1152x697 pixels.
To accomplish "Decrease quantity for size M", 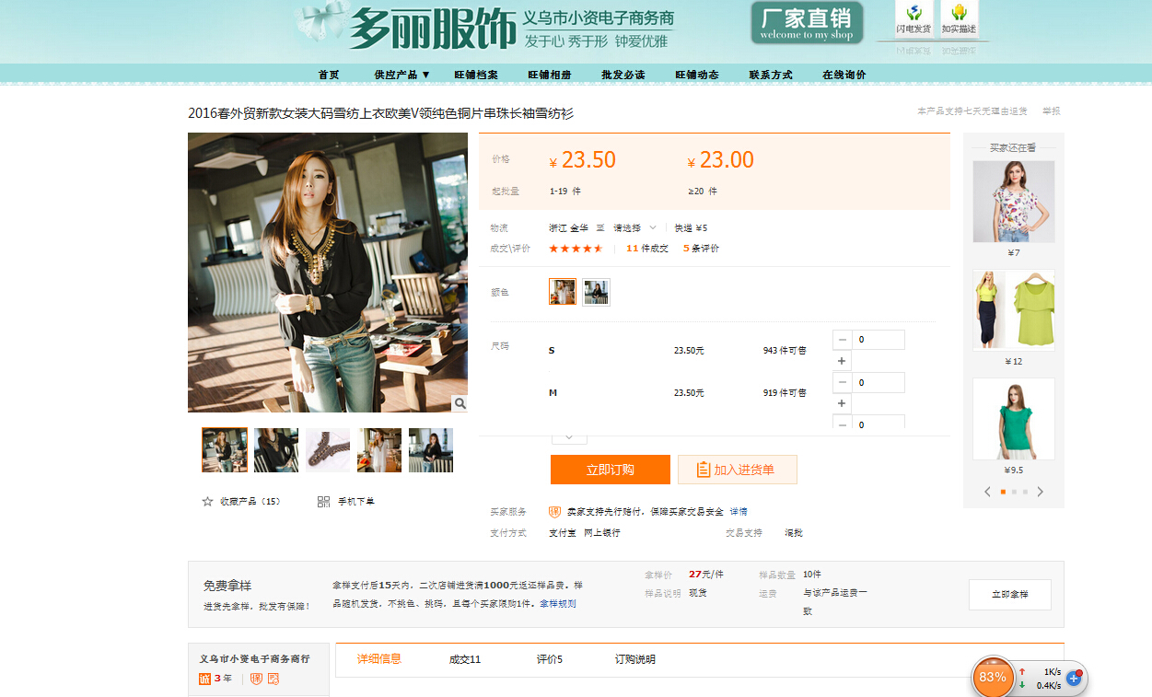I will point(842,382).
